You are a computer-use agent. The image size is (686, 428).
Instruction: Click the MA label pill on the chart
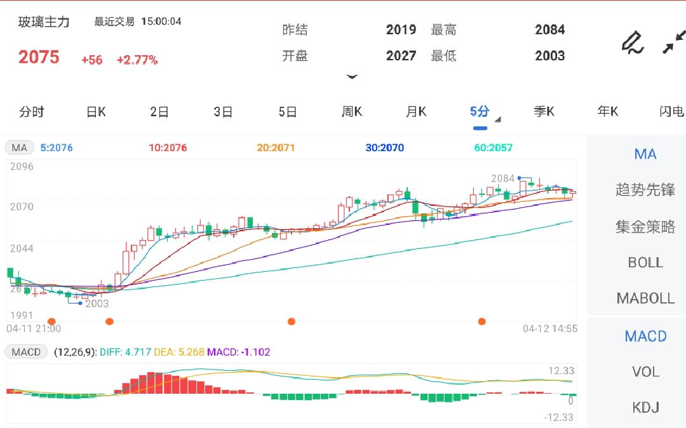(19, 147)
